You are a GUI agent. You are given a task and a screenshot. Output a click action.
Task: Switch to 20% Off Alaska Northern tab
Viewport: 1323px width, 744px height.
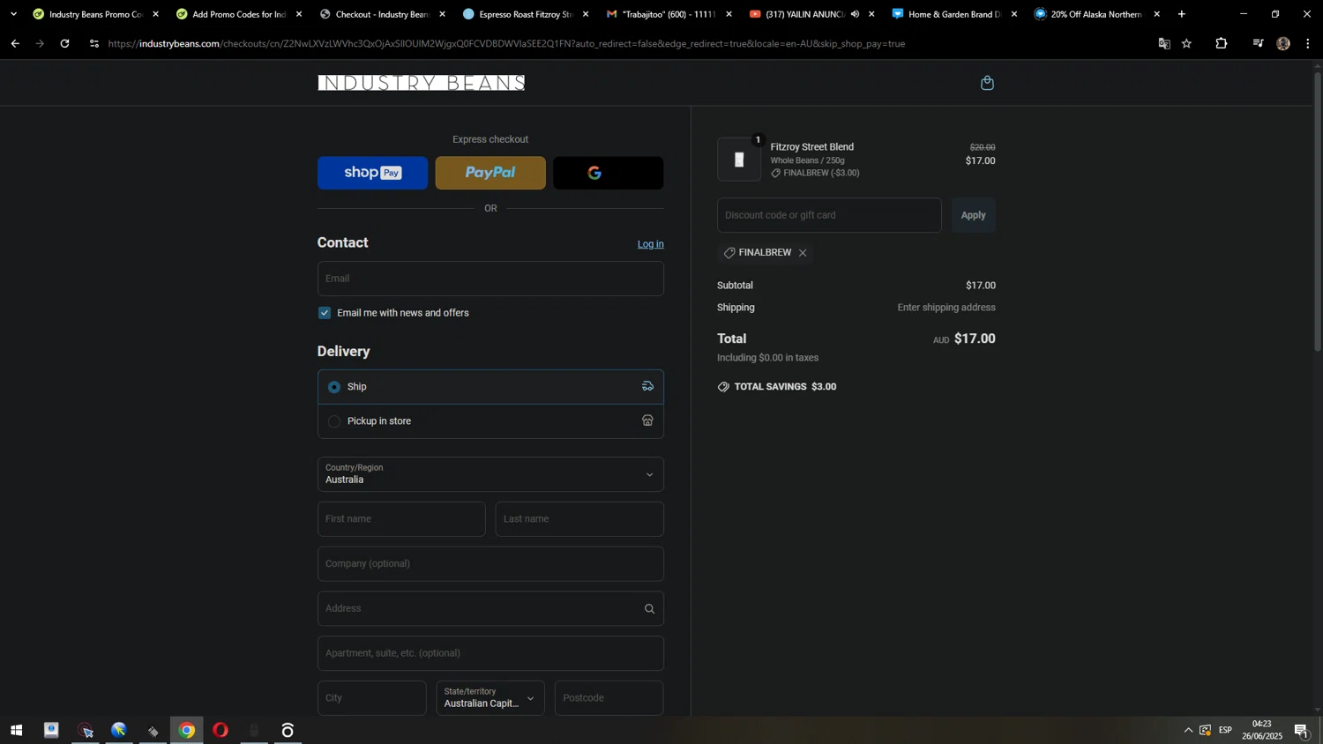point(1097,14)
